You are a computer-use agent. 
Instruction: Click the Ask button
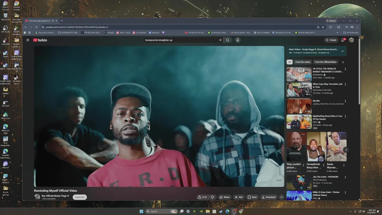pyautogui.click(x=238, y=197)
